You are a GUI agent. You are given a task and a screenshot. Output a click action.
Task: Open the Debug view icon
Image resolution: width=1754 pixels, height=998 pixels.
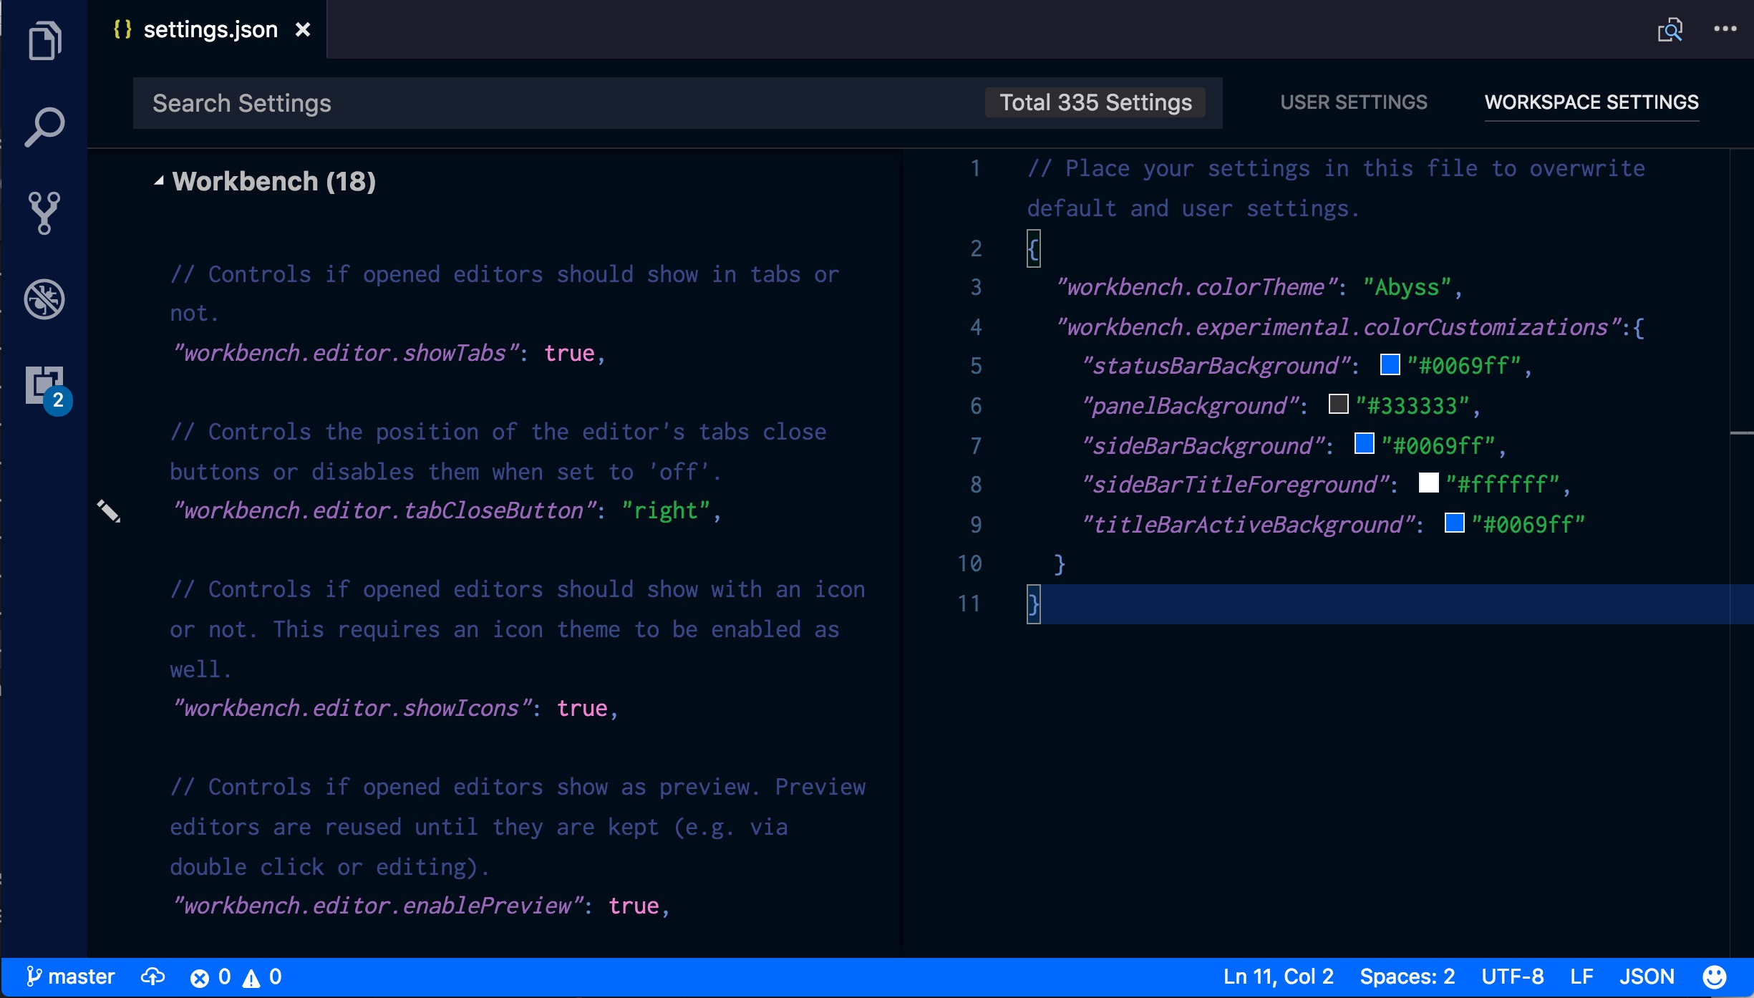point(44,299)
